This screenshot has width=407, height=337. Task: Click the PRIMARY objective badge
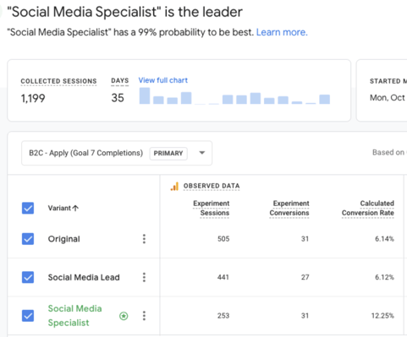point(168,154)
